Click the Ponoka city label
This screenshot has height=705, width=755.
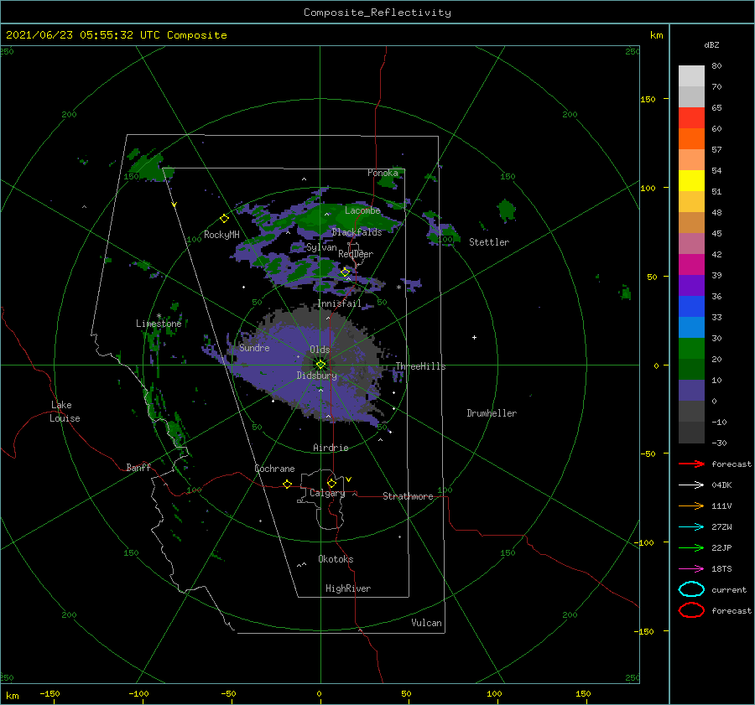383,173
